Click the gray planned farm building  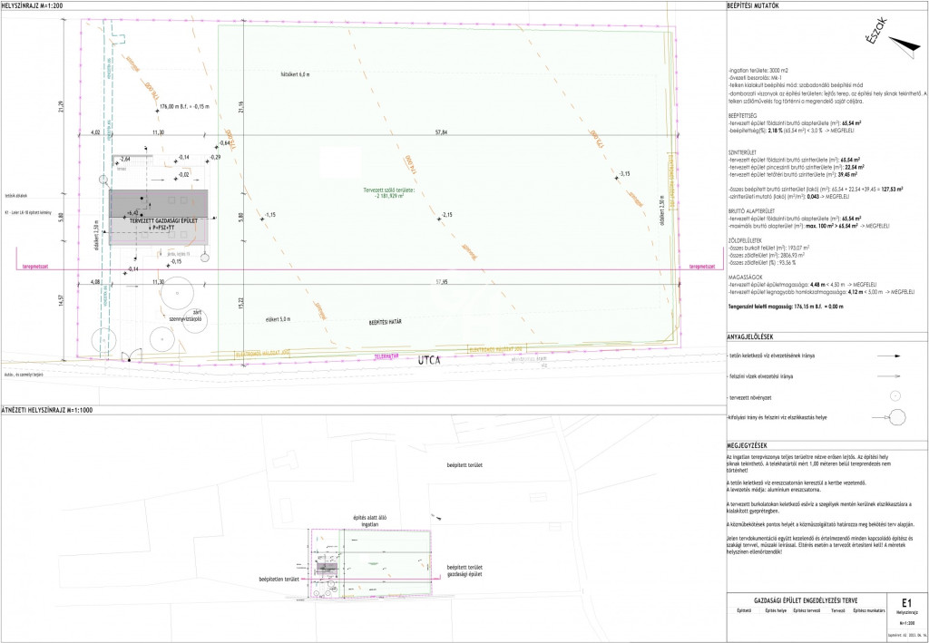[159, 217]
